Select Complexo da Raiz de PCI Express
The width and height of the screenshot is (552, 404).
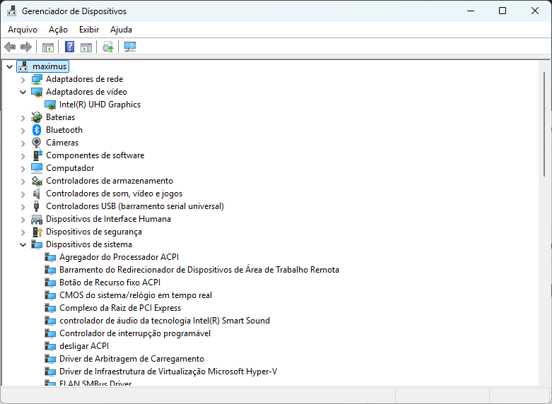click(120, 308)
